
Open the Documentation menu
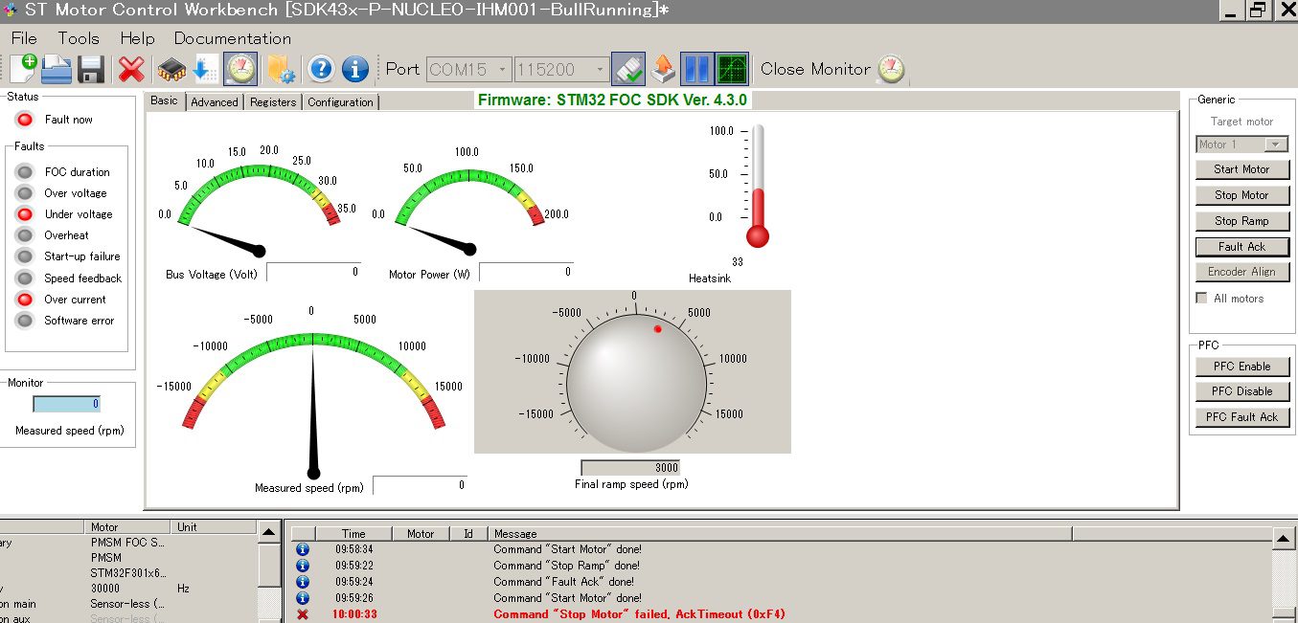pyautogui.click(x=233, y=38)
